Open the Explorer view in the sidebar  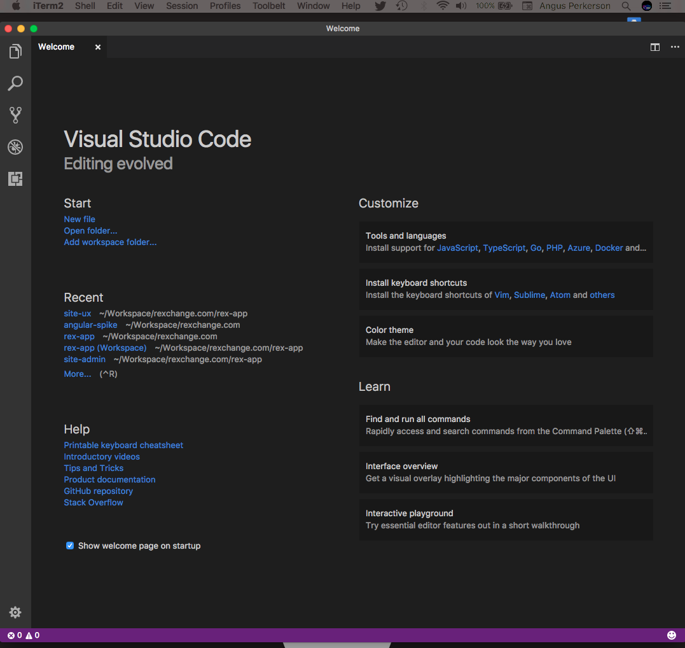click(15, 51)
